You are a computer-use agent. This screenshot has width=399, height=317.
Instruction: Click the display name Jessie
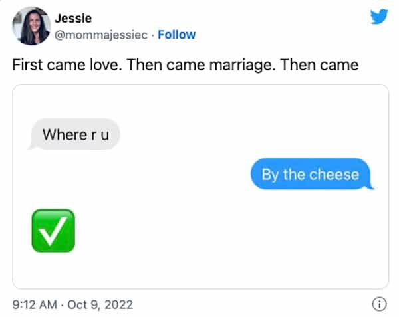[x=73, y=19]
